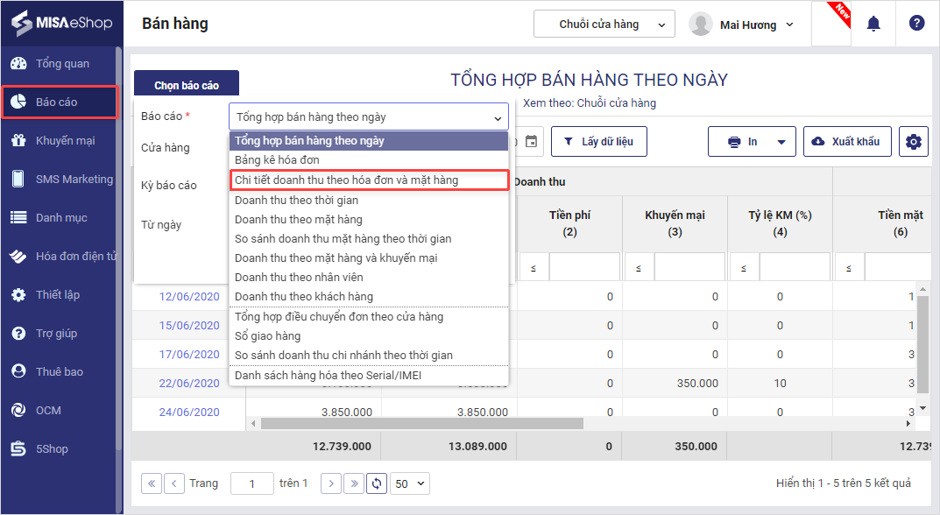Open Thuê bao sidebar item
Screen dimensions: 940x515
60,371
